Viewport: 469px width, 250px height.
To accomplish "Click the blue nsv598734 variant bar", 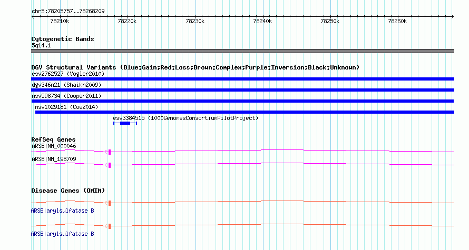I will click(x=242, y=101).
